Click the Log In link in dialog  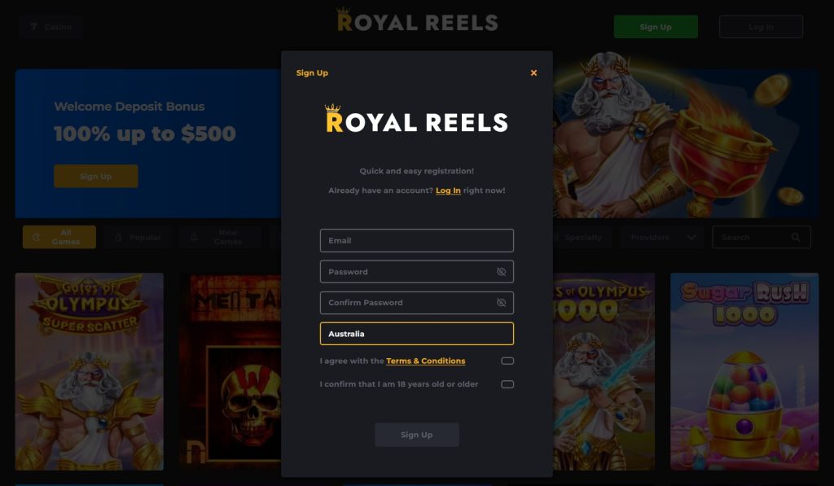click(x=448, y=190)
